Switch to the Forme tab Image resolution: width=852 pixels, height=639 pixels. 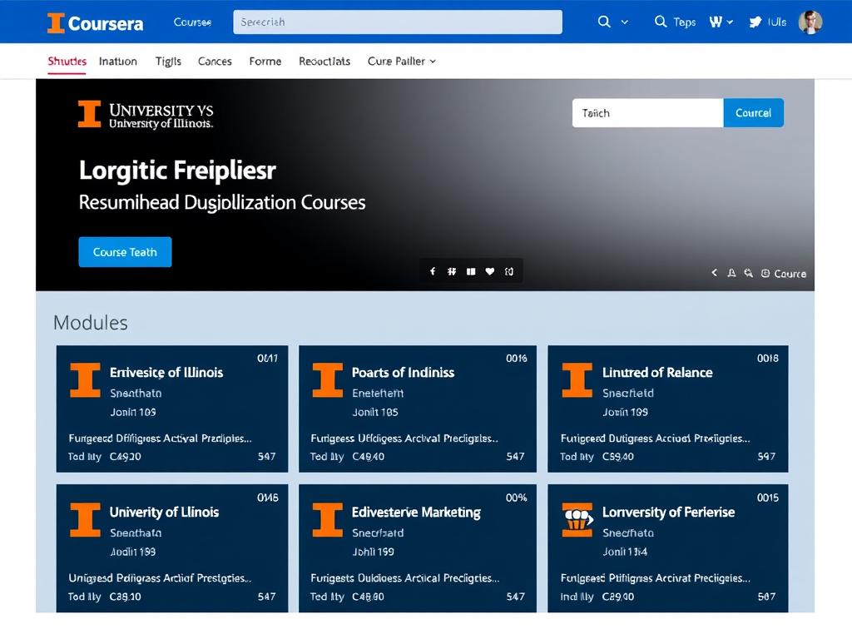click(265, 62)
